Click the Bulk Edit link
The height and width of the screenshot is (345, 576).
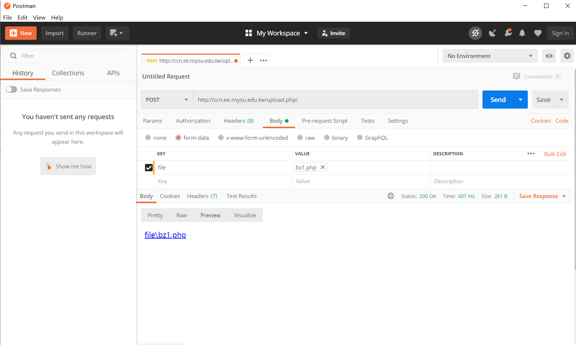pyautogui.click(x=555, y=154)
